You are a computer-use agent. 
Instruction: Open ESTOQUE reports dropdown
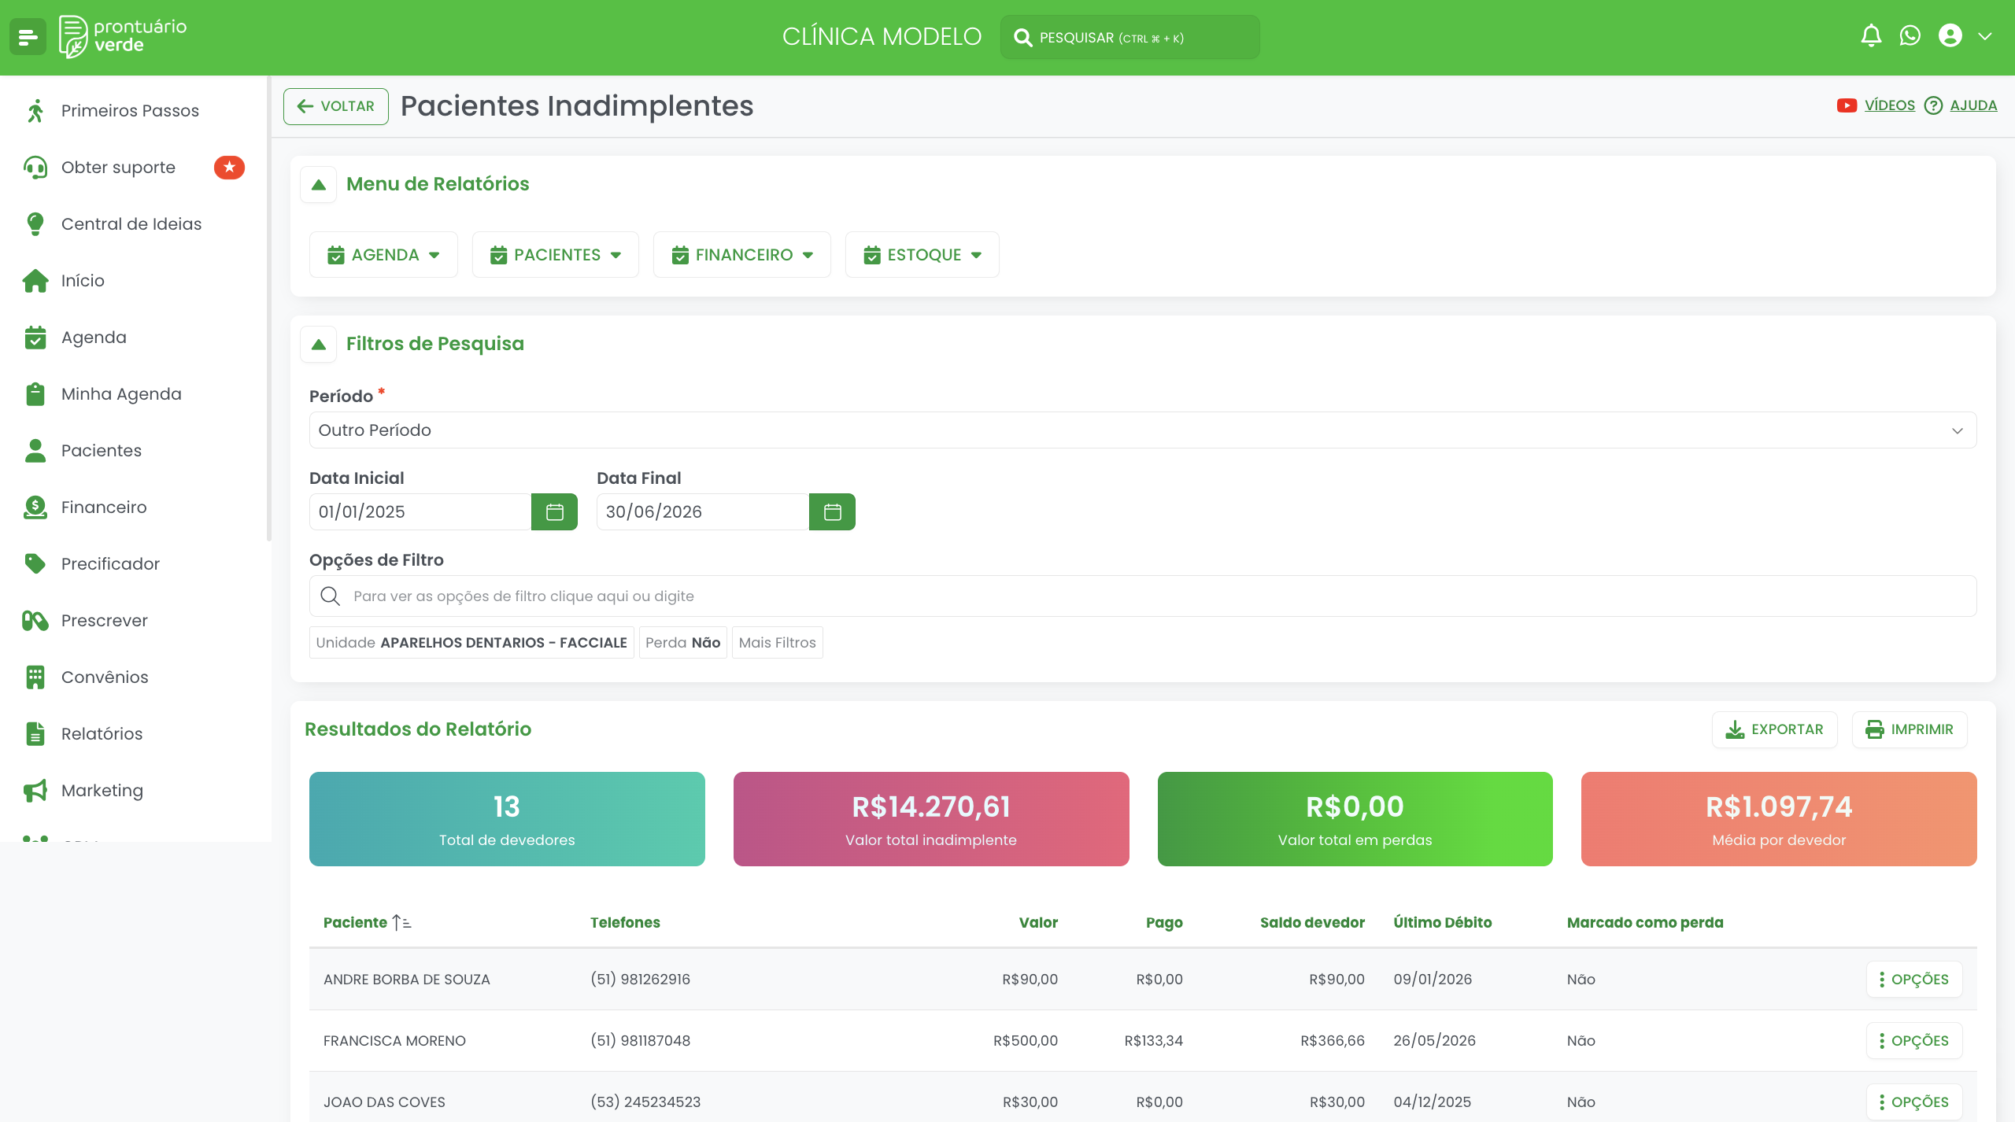click(x=922, y=255)
